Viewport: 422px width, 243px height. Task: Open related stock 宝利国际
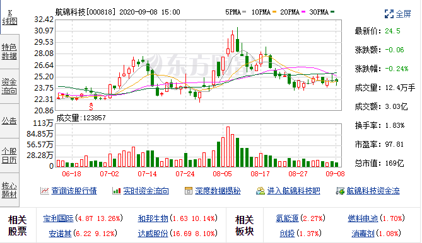[x=58, y=218]
